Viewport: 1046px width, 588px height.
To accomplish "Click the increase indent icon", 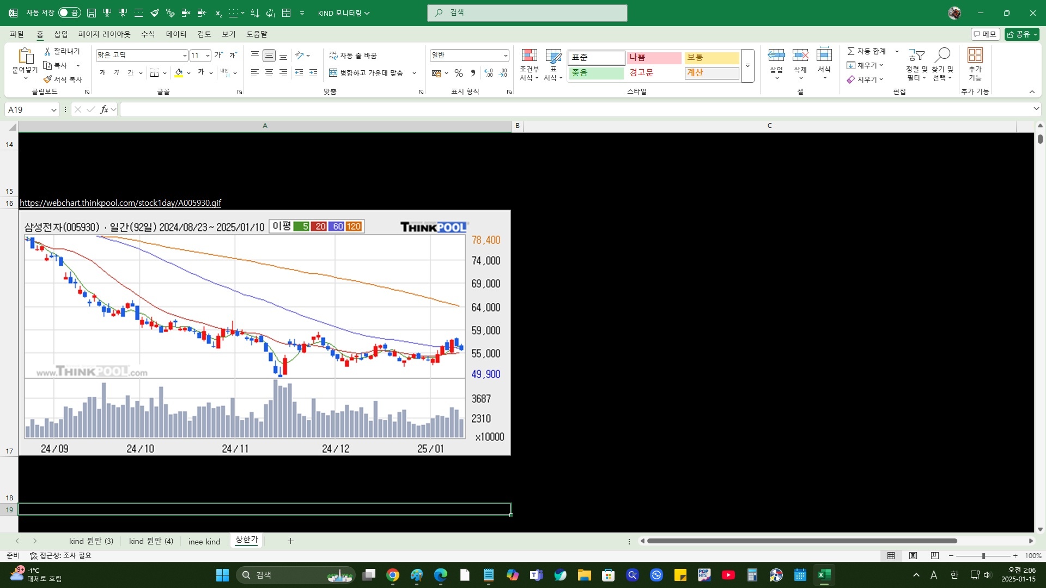I will [313, 73].
